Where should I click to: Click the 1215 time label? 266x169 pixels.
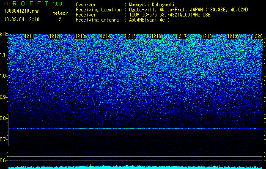tap(131, 36)
